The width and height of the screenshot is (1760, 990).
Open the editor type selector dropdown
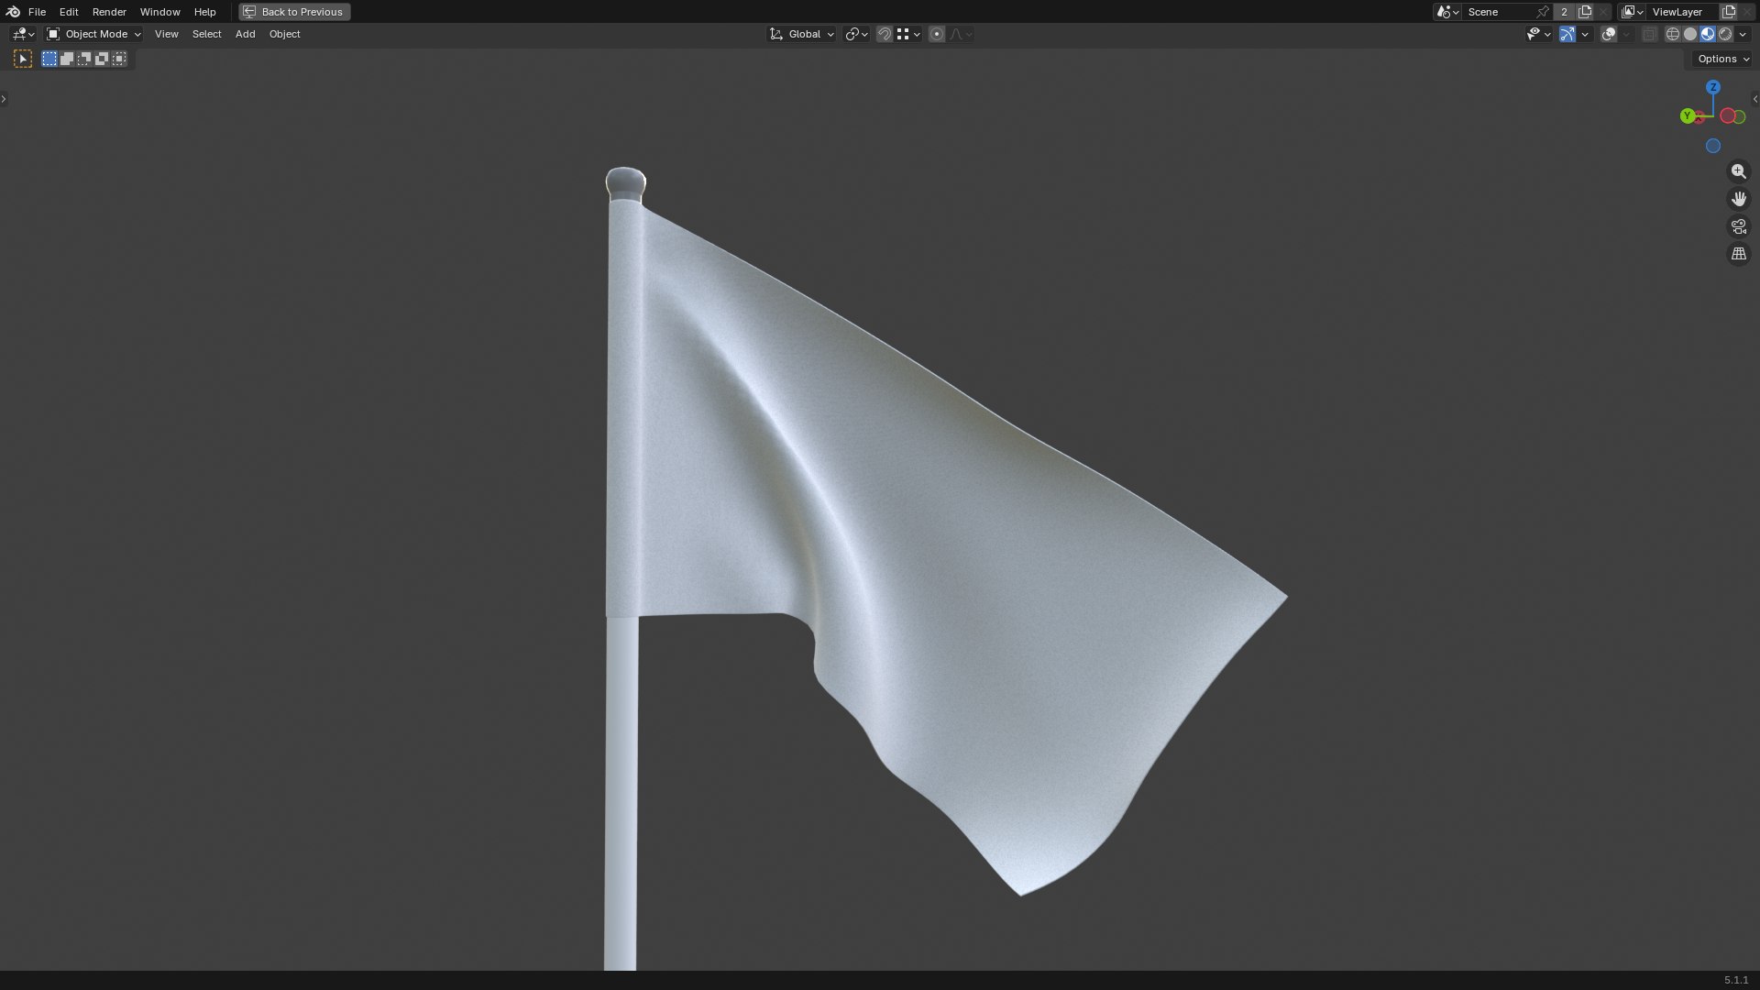click(x=23, y=34)
